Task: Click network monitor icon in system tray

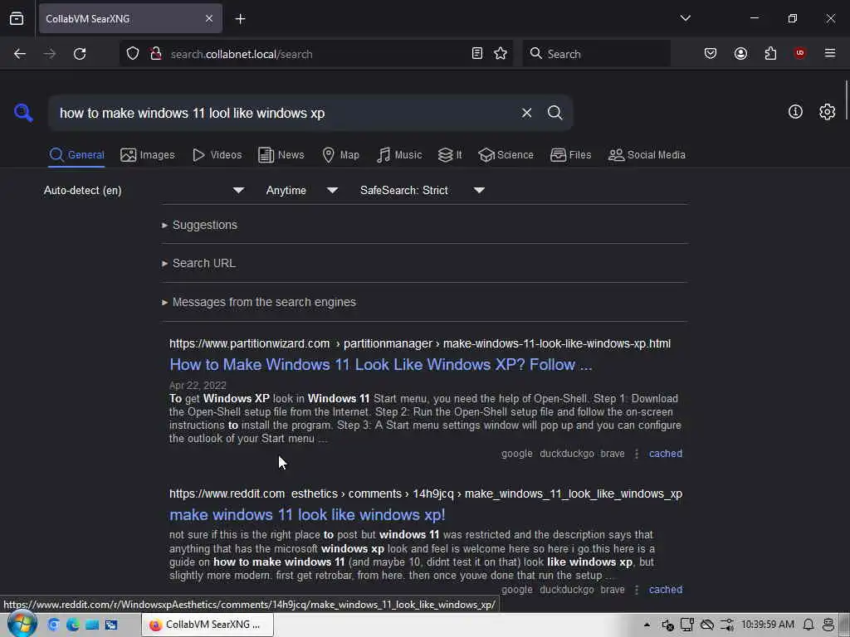Action: point(686,625)
